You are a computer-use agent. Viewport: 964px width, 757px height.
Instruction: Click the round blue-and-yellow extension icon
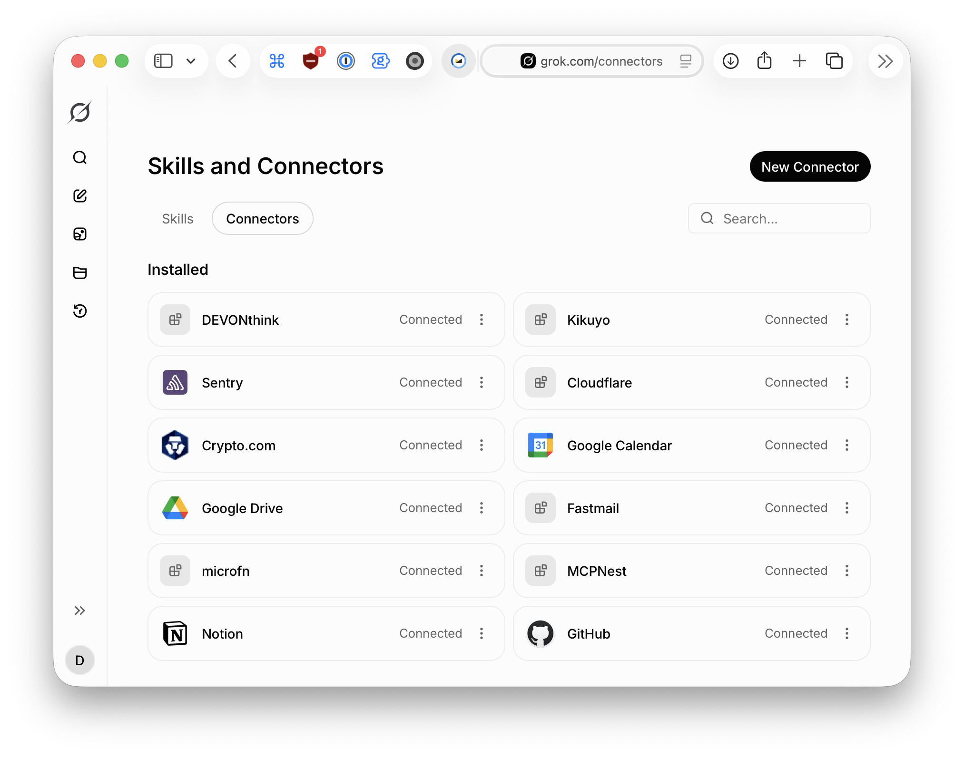pyautogui.click(x=459, y=61)
